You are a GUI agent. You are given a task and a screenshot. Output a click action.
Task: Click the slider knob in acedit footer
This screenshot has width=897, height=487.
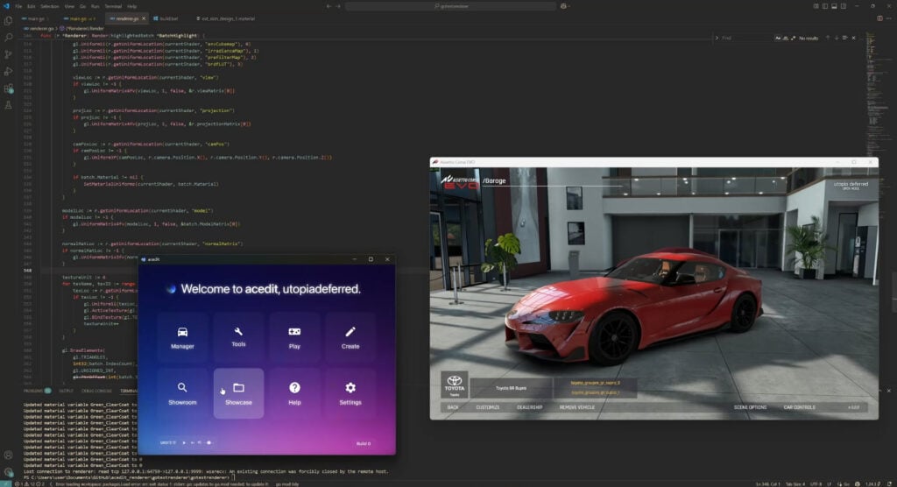(208, 443)
